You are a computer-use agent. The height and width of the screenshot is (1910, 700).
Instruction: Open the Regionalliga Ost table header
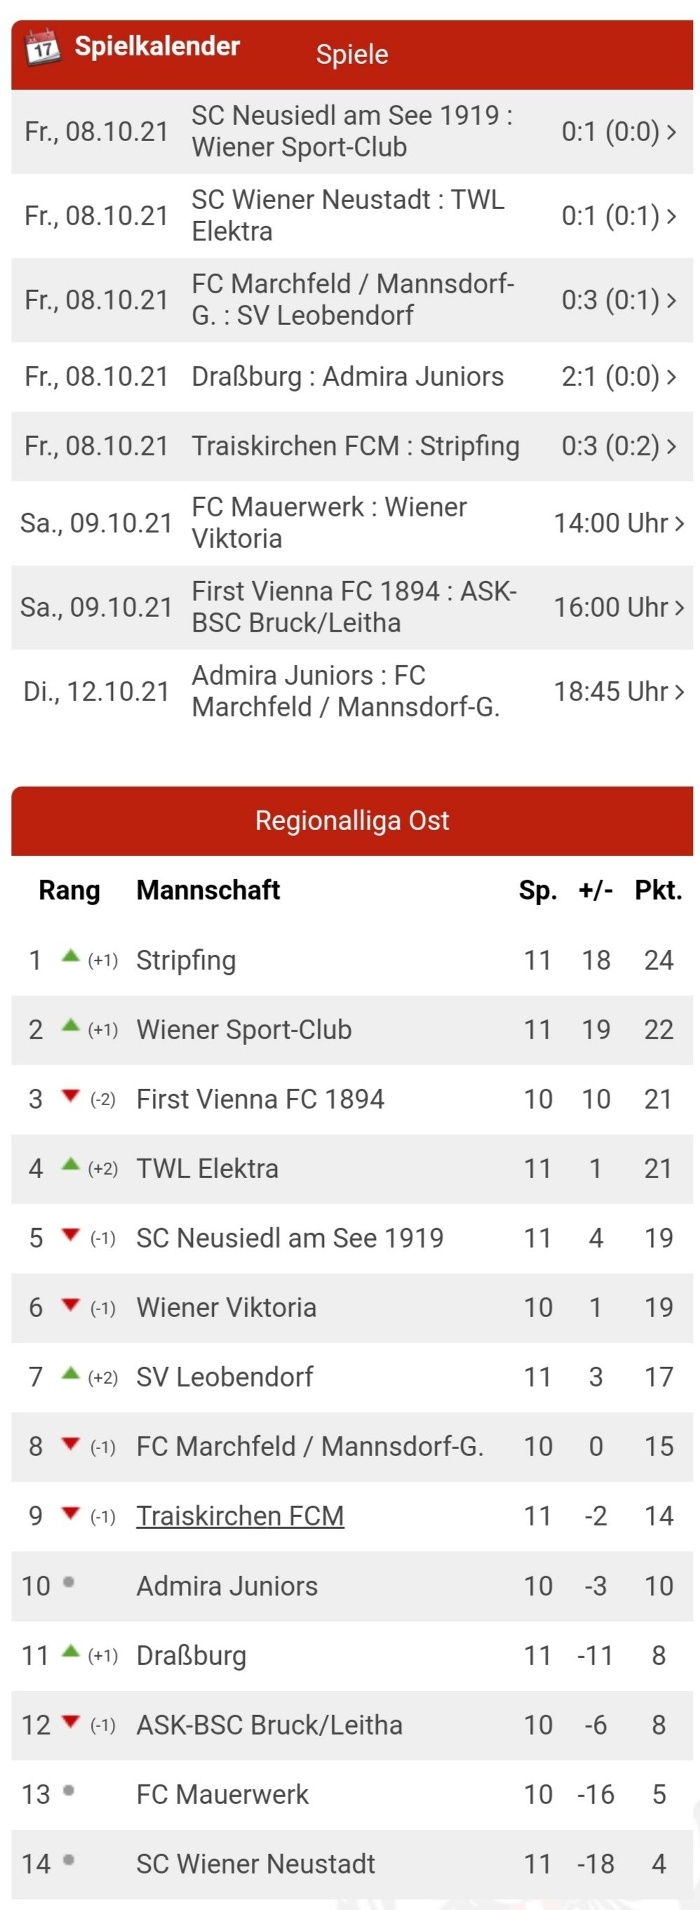(x=352, y=821)
